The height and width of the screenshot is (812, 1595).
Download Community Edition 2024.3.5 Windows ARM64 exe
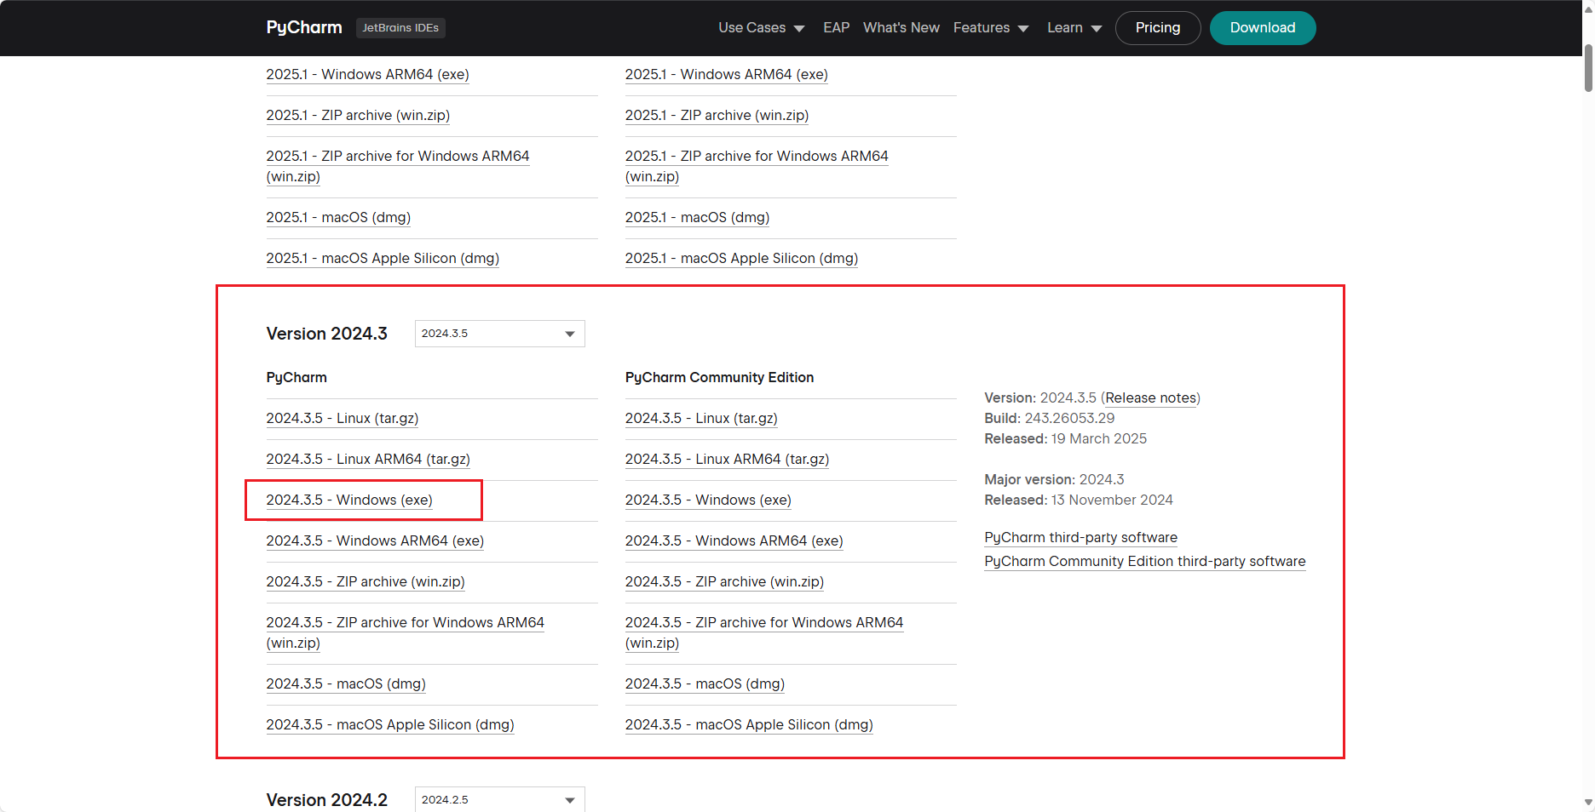tap(734, 540)
